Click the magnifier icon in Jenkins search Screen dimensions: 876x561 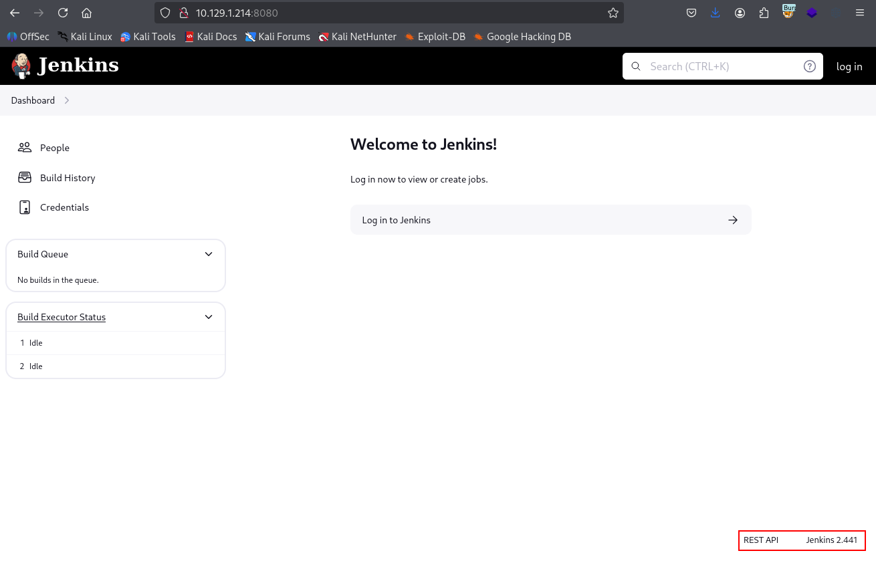[x=636, y=66]
